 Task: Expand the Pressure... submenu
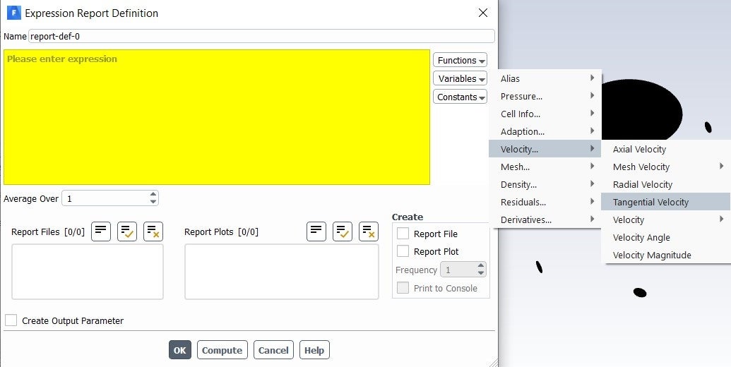point(545,96)
